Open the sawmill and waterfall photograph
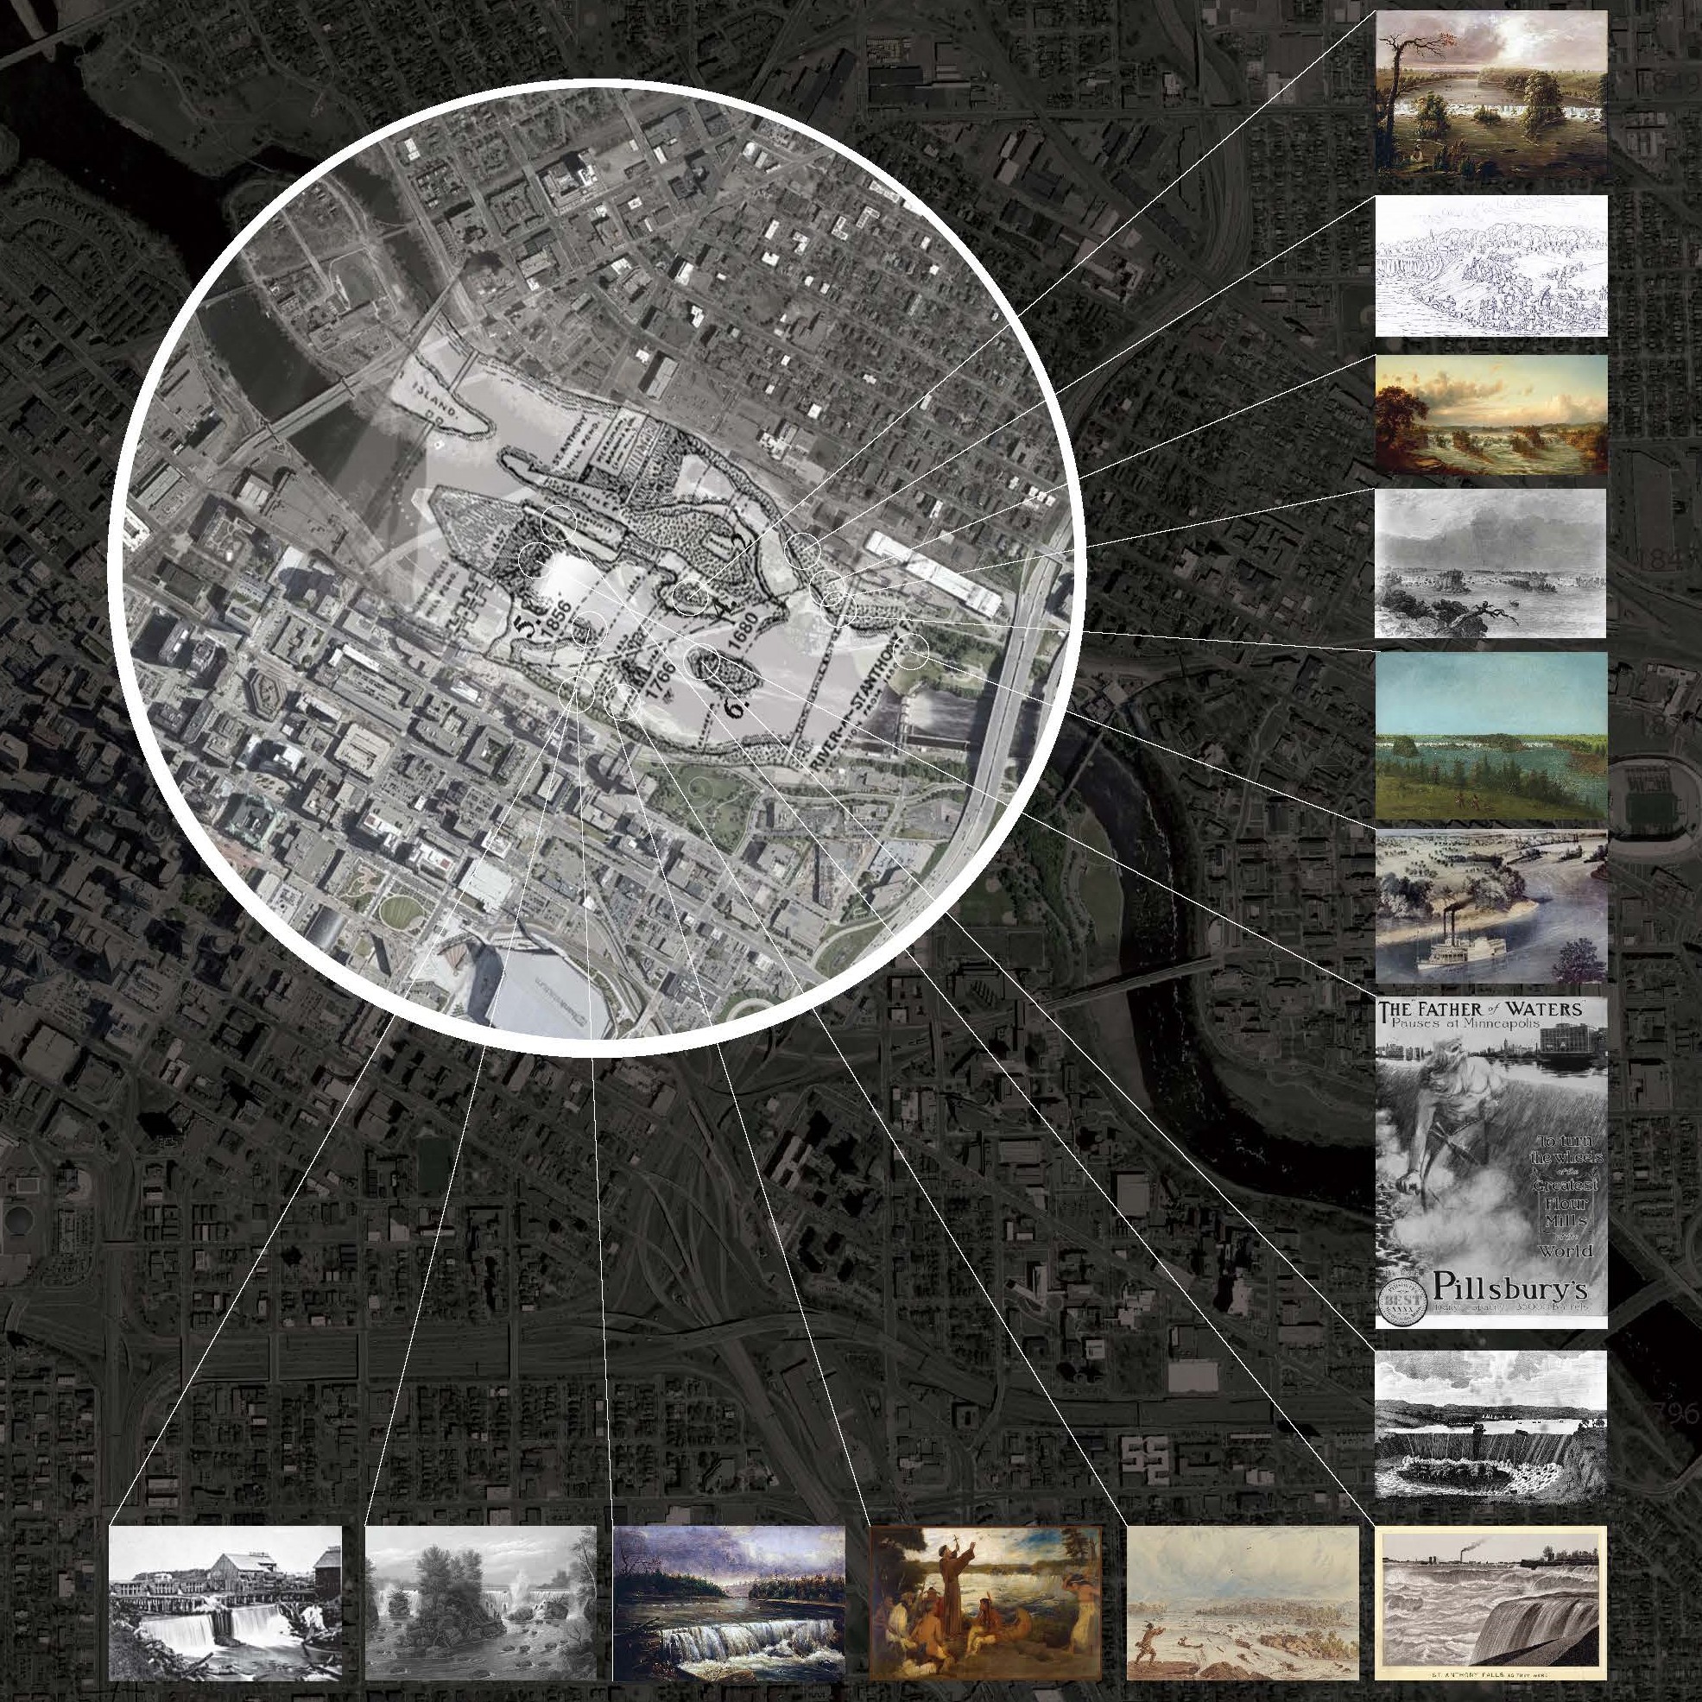The height and width of the screenshot is (1702, 1702). point(225,1603)
